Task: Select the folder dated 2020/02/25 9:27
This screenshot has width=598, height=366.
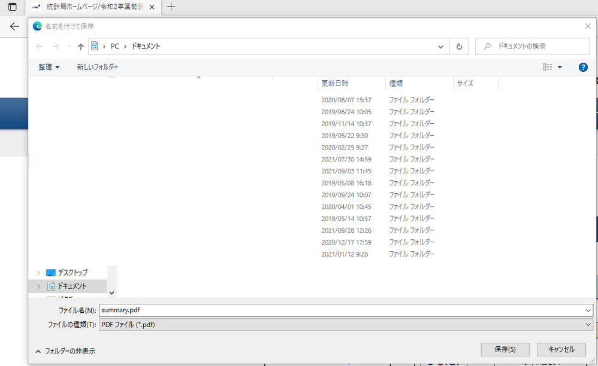Action: pyautogui.click(x=345, y=147)
